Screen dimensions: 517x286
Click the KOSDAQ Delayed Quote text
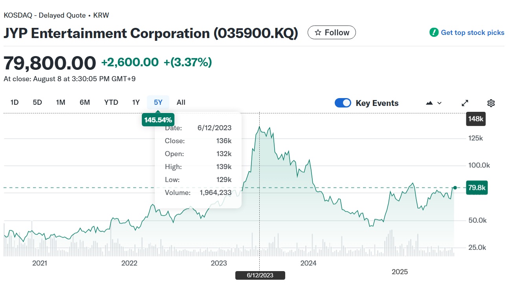56,15
